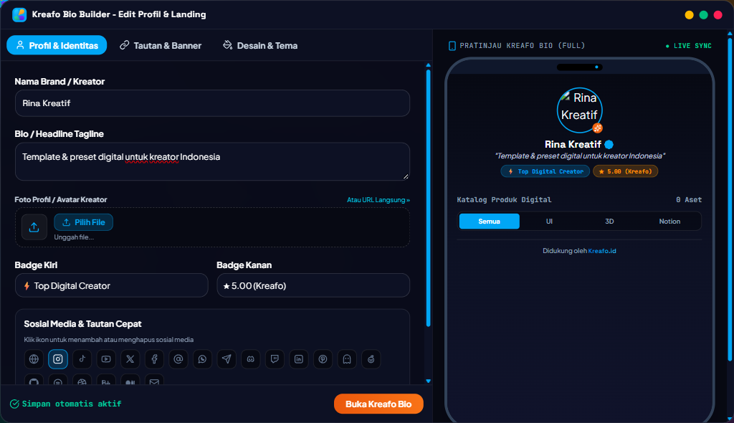
Task: Add the LinkedIn social icon
Action: click(299, 359)
